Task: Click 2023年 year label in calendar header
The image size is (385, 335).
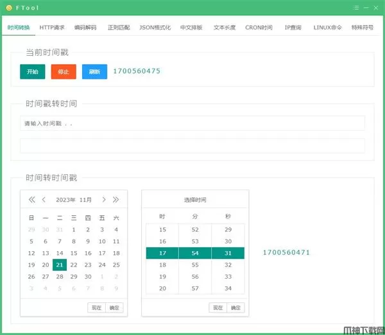Action: pyautogui.click(x=65, y=200)
